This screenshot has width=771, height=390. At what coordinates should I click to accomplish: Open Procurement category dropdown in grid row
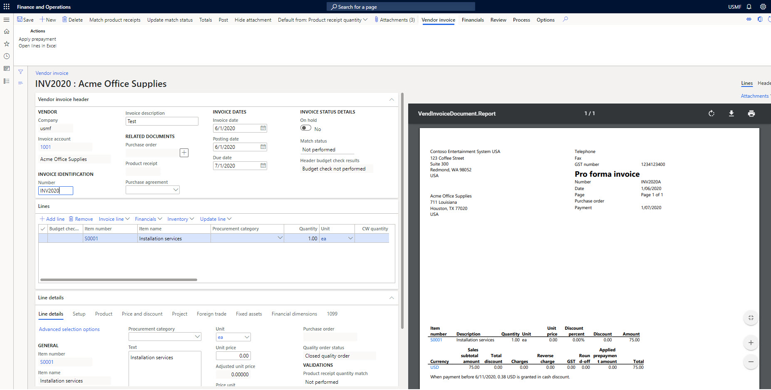click(x=280, y=238)
